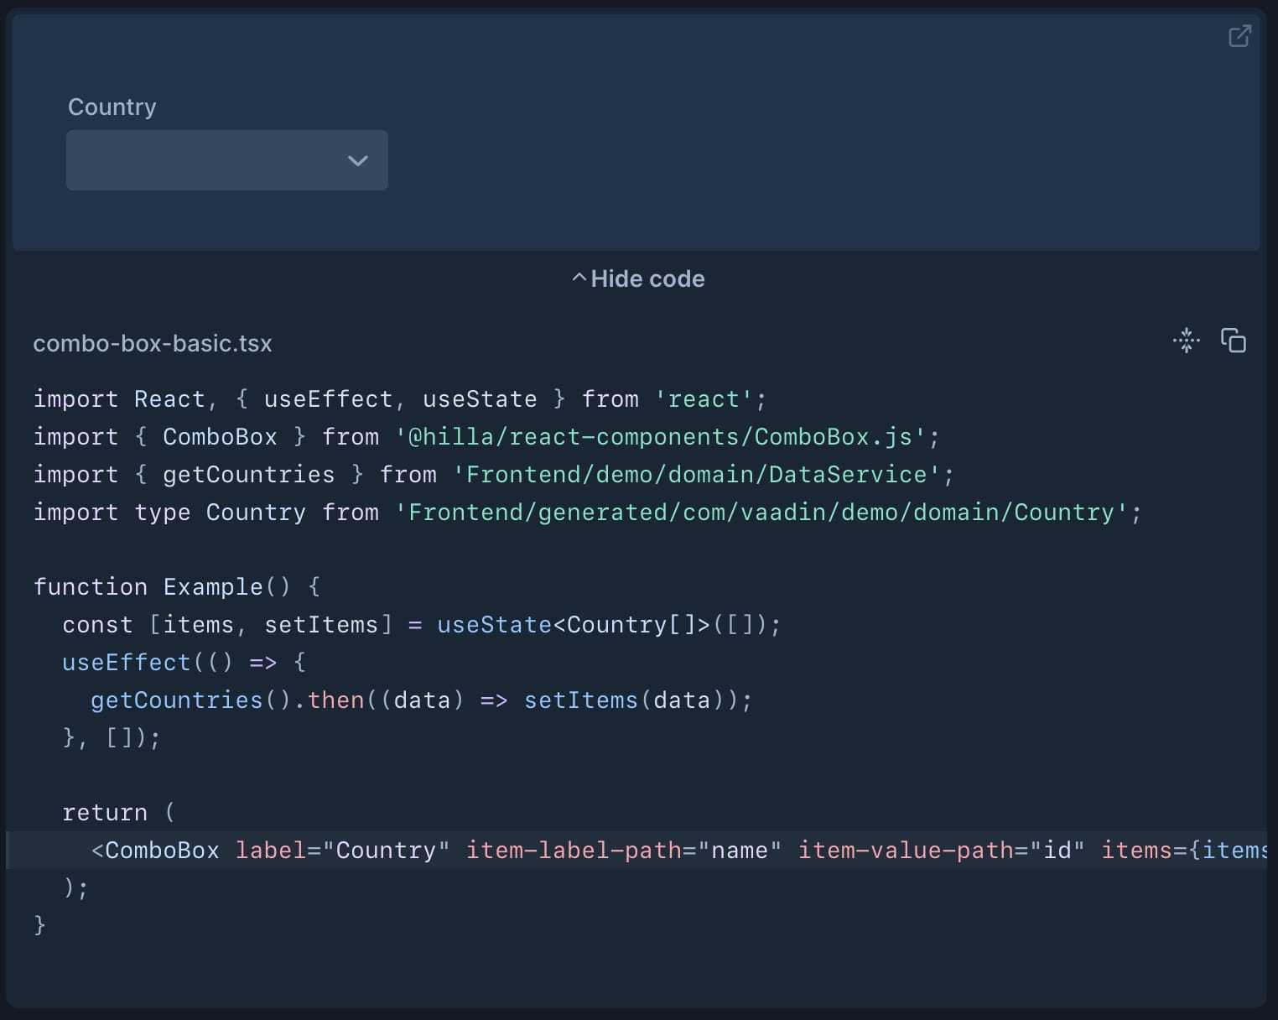Click the item-label-path="name" attribute
The width and height of the screenshot is (1278, 1020).
click(x=623, y=850)
